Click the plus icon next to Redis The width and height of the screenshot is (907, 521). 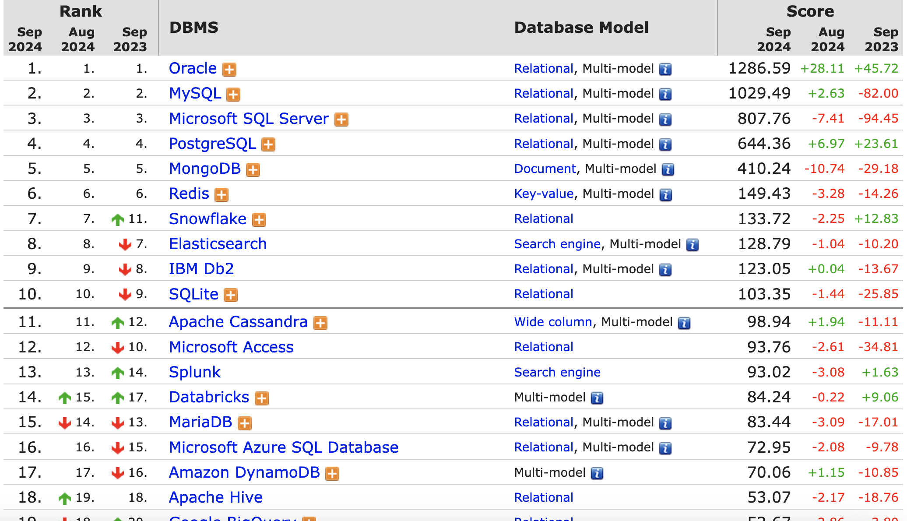coord(221,194)
